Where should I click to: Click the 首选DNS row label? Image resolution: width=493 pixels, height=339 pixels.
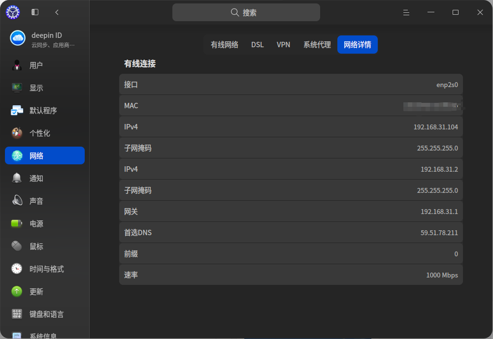[138, 233]
